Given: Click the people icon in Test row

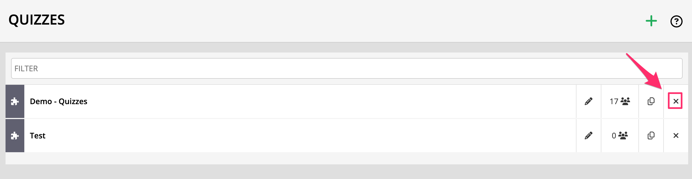Looking at the screenshot, I should point(623,136).
